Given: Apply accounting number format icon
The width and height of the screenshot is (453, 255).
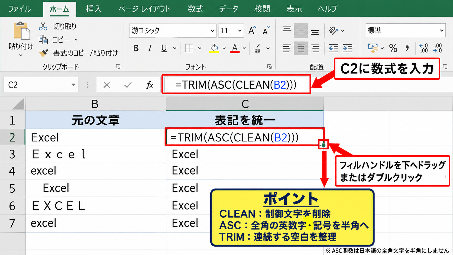Looking at the screenshot, I should point(373,48).
